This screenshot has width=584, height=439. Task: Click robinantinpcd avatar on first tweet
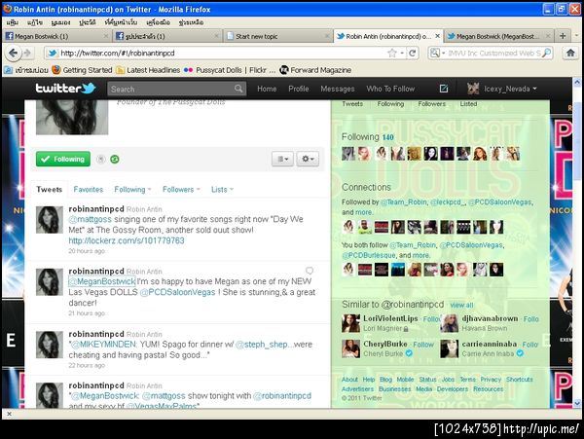[x=50, y=220]
